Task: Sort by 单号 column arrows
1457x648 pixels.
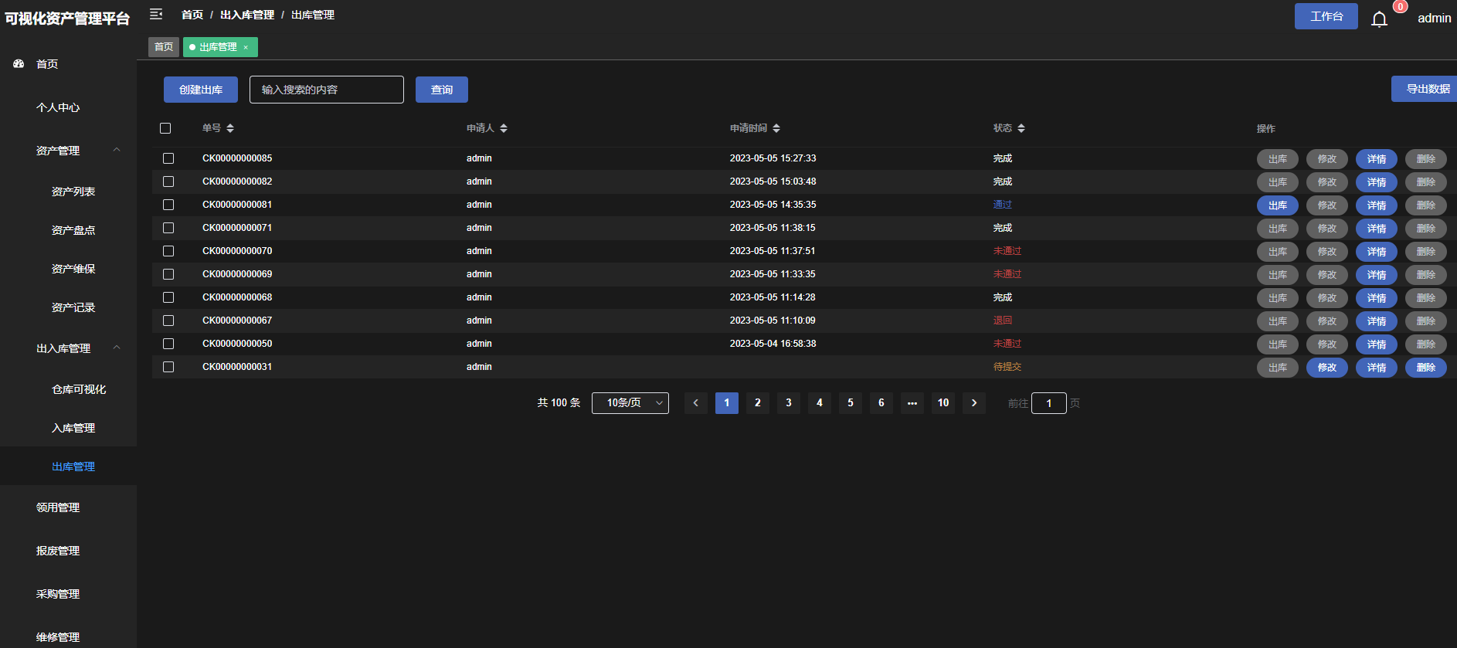Action: (x=230, y=128)
